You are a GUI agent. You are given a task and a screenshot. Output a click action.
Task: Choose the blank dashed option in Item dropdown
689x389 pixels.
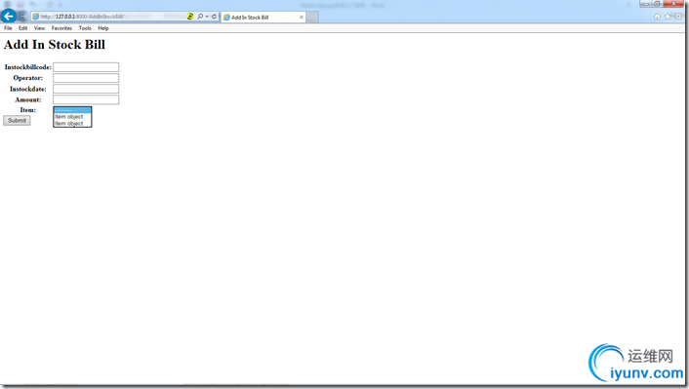[x=72, y=110]
